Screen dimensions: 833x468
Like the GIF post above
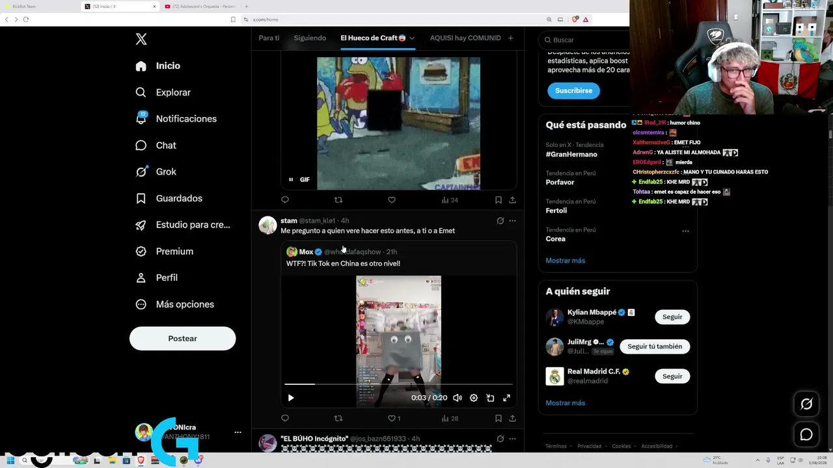(x=392, y=200)
